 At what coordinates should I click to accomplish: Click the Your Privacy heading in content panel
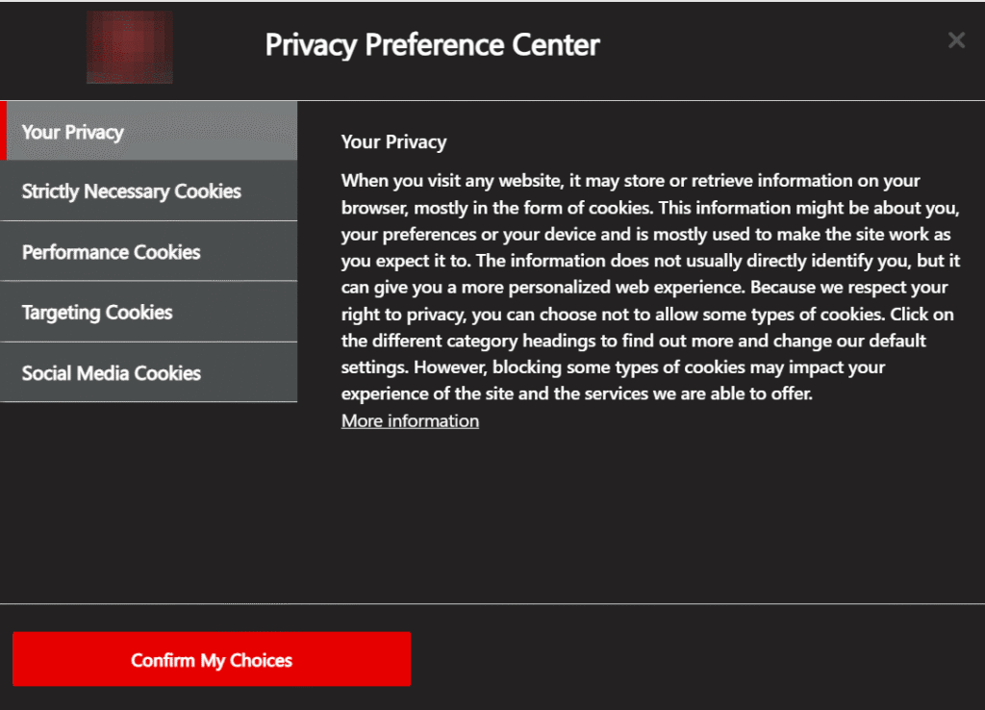pos(393,142)
